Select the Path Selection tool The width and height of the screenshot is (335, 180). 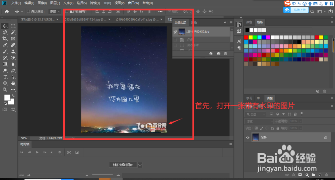pos(13,77)
